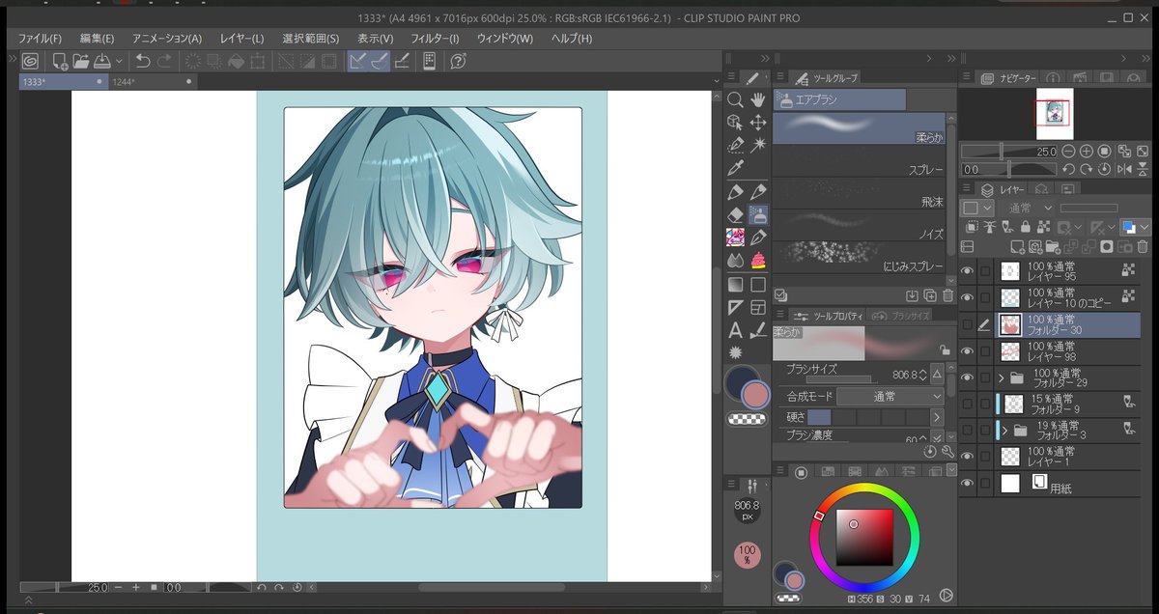Viewport: 1159px width, 614px height.
Task: Select the Gradient tool
Action: pos(735,285)
